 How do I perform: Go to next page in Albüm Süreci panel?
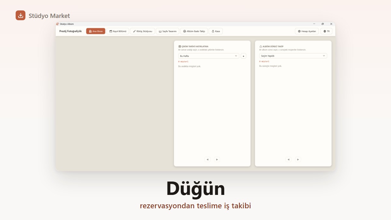298,159
